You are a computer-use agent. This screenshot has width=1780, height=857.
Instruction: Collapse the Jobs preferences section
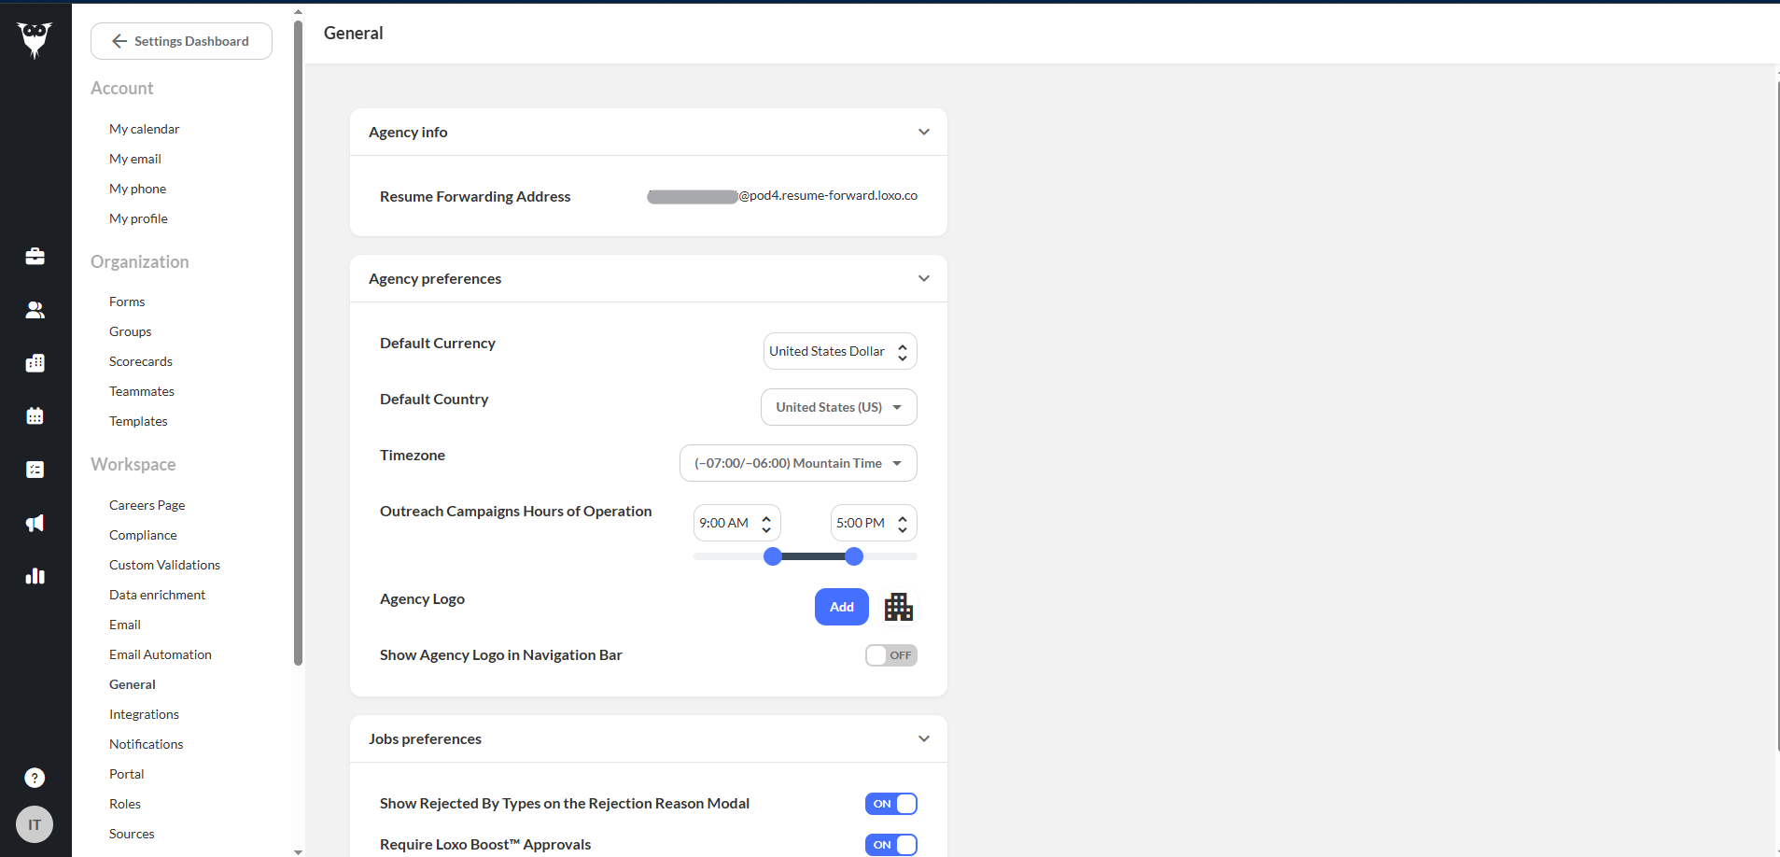coord(924,738)
